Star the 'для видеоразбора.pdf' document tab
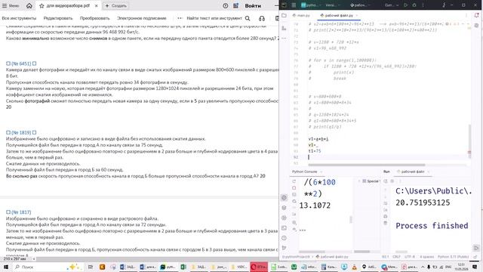 click(x=42, y=5)
